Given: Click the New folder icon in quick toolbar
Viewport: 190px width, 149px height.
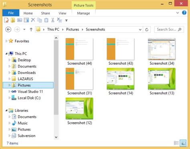Looking at the screenshot, I should point(13,20).
